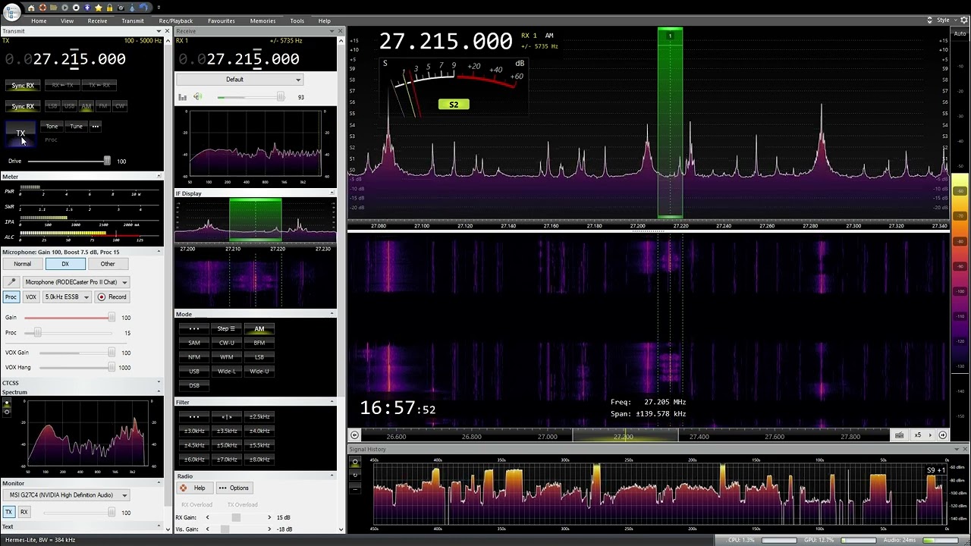Toggle the Monitor RX button
This screenshot has width=971, height=546.
(x=24, y=513)
